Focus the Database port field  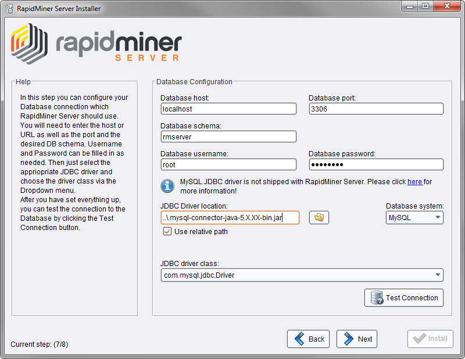tap(375, 109)
